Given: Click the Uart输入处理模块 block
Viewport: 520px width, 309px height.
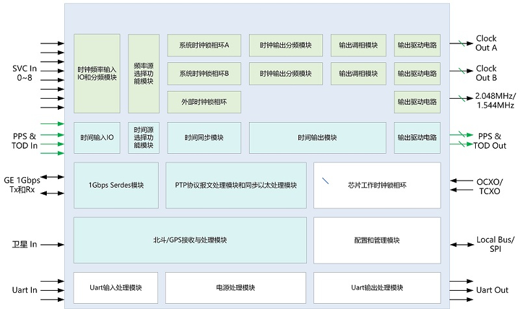Looking at the screenshot, I should click(x=116, y=288).
